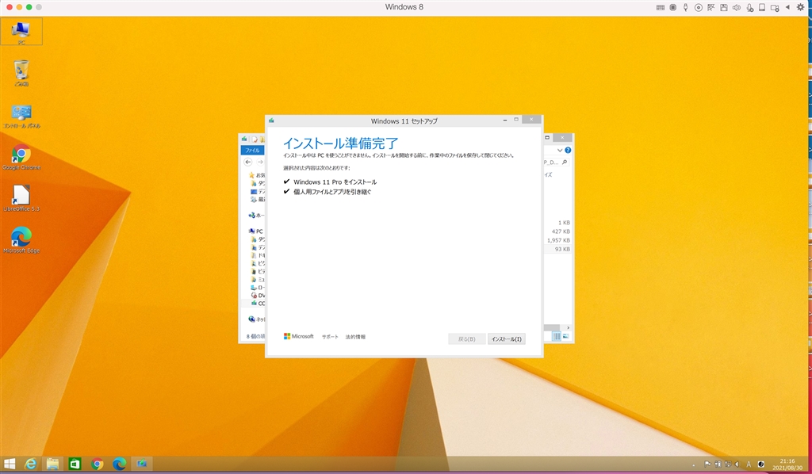Switch to Windows 11 setup taskbar item

pyautogui.click(x=141, y=464)
